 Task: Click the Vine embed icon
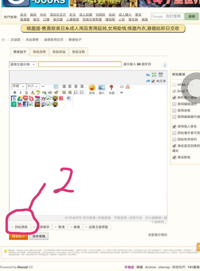click(x=14, y=104)
